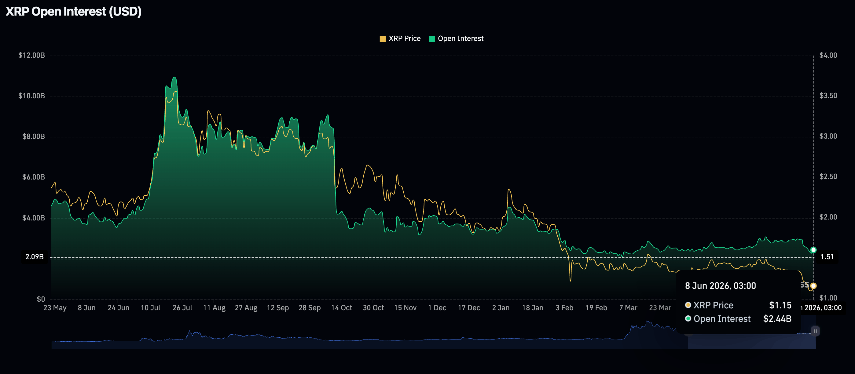Image resolution: width=855 pixels, height=374 pixels.
Task: Click the 11 Aug date label
Action: [214, 308]
